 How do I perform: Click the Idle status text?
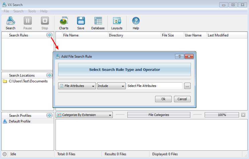pos(13,154)
